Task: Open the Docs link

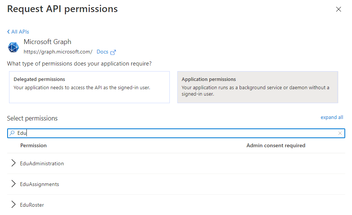Action: pos(102,52)
